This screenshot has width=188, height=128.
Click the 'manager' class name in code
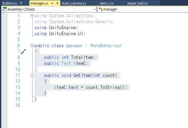click(x=74, y=46)
